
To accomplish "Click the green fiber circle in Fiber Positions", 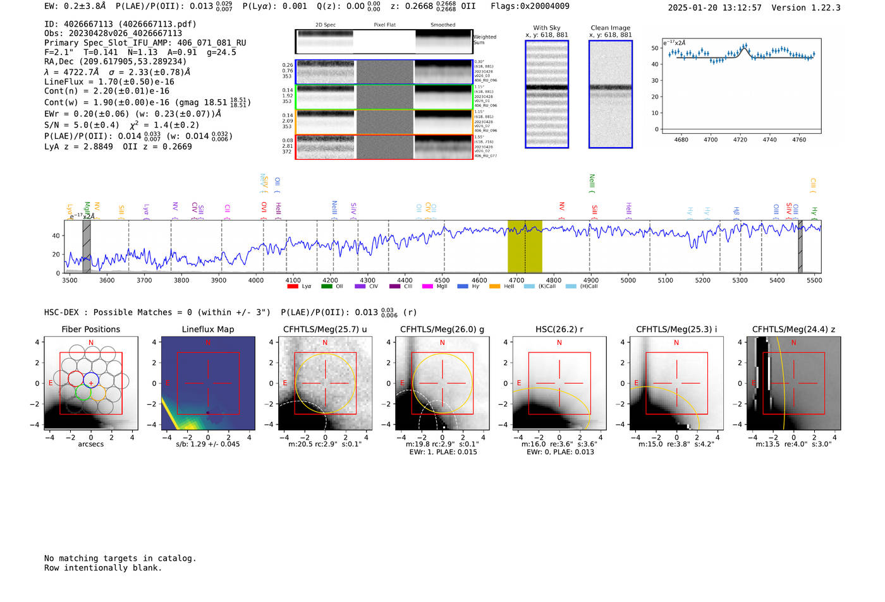I will [x=83, y=394].
